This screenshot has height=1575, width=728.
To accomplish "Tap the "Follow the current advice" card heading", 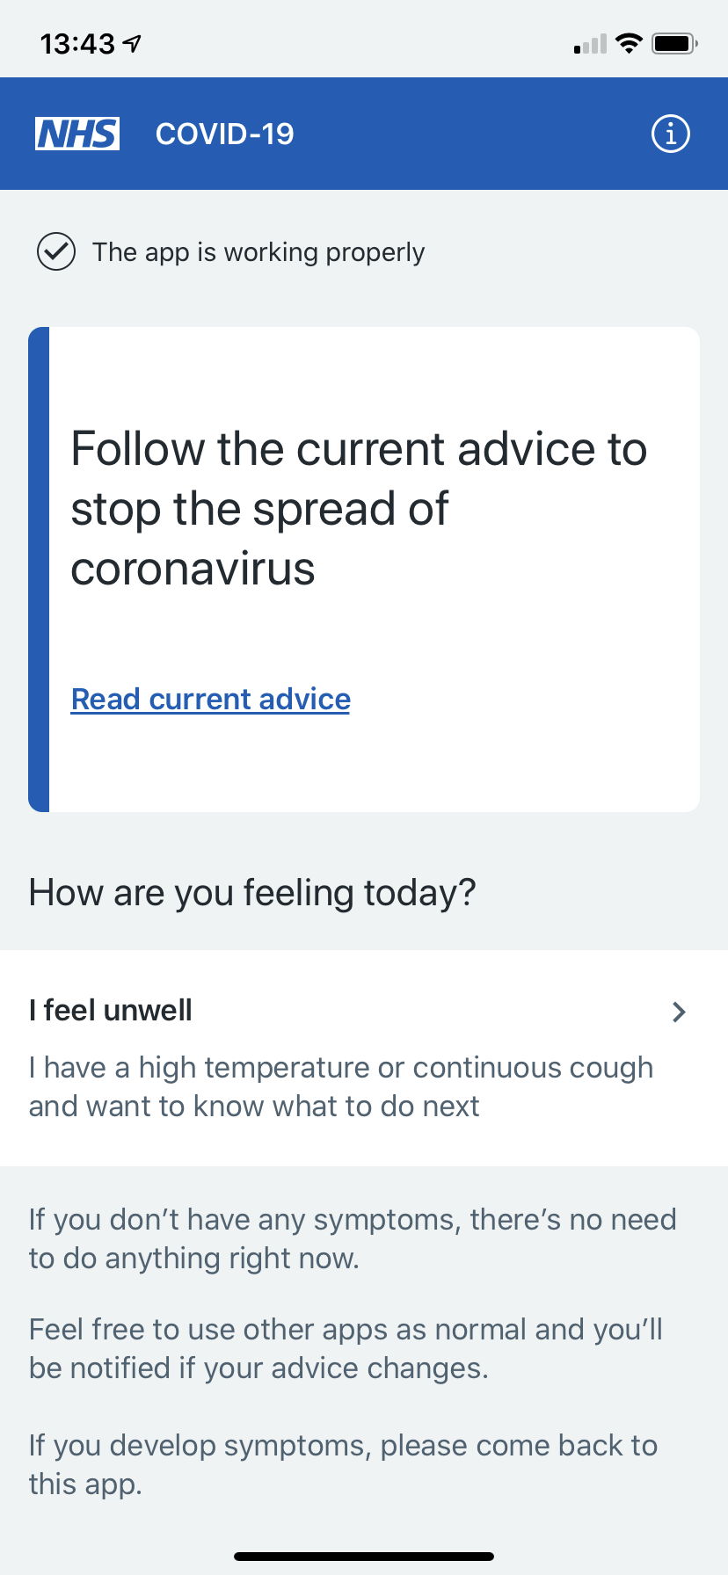I will coord(359,508).
